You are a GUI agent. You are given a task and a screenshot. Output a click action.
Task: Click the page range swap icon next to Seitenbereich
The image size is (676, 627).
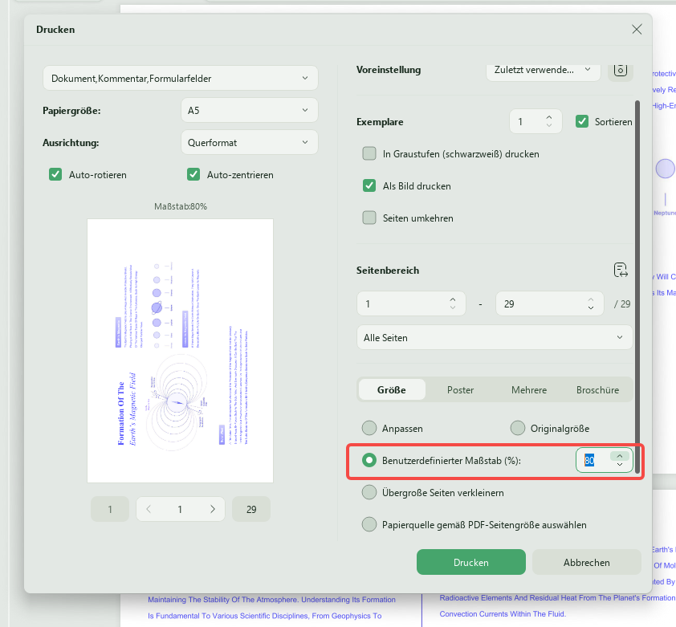[621, 270]
